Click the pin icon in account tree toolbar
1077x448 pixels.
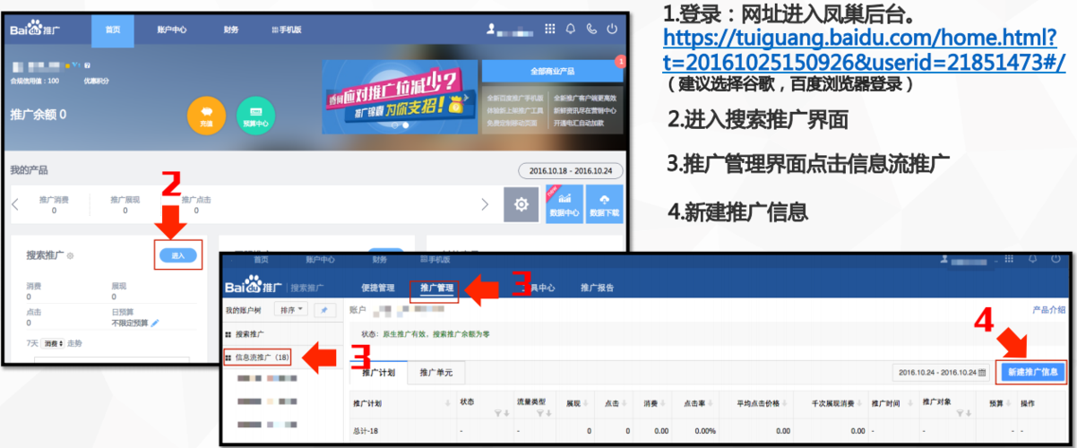coord(323,309)
